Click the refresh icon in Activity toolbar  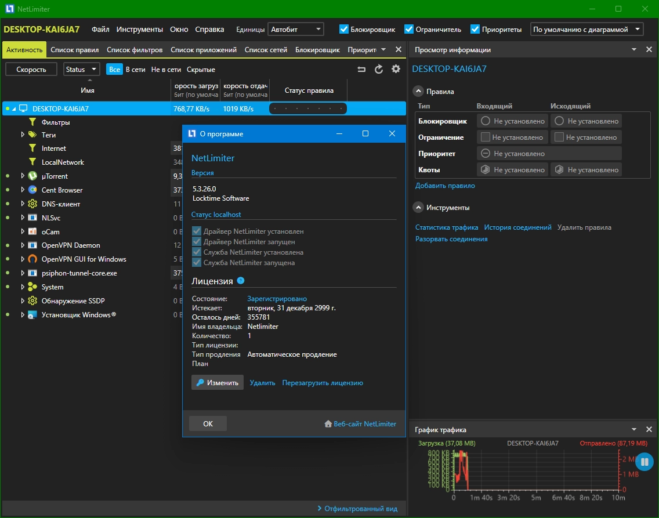pos(379,70)
